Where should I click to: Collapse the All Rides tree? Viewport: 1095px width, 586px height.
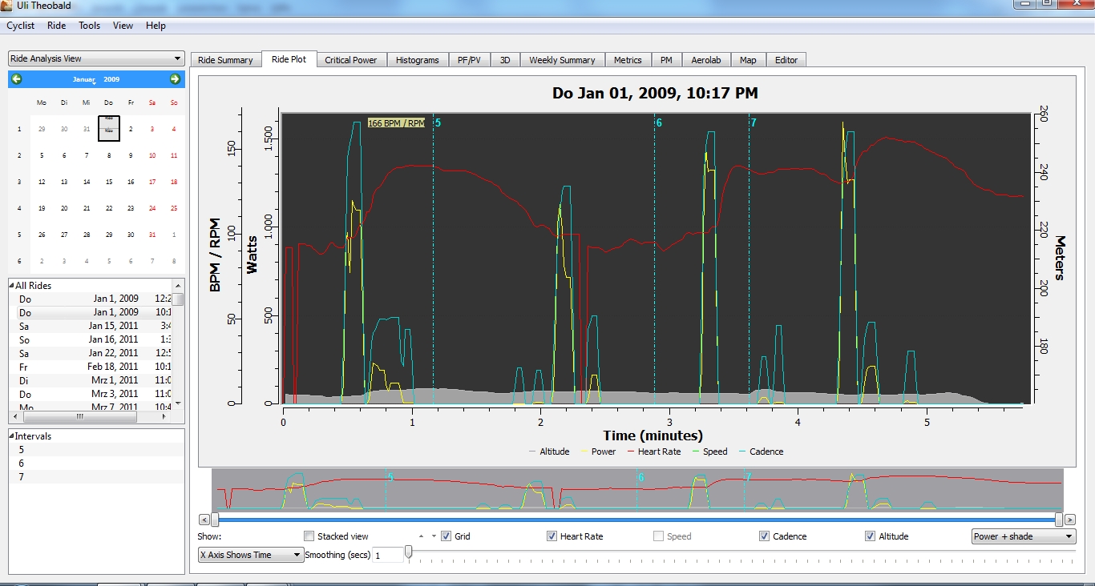pyautogui.click(x=12, y=286)
